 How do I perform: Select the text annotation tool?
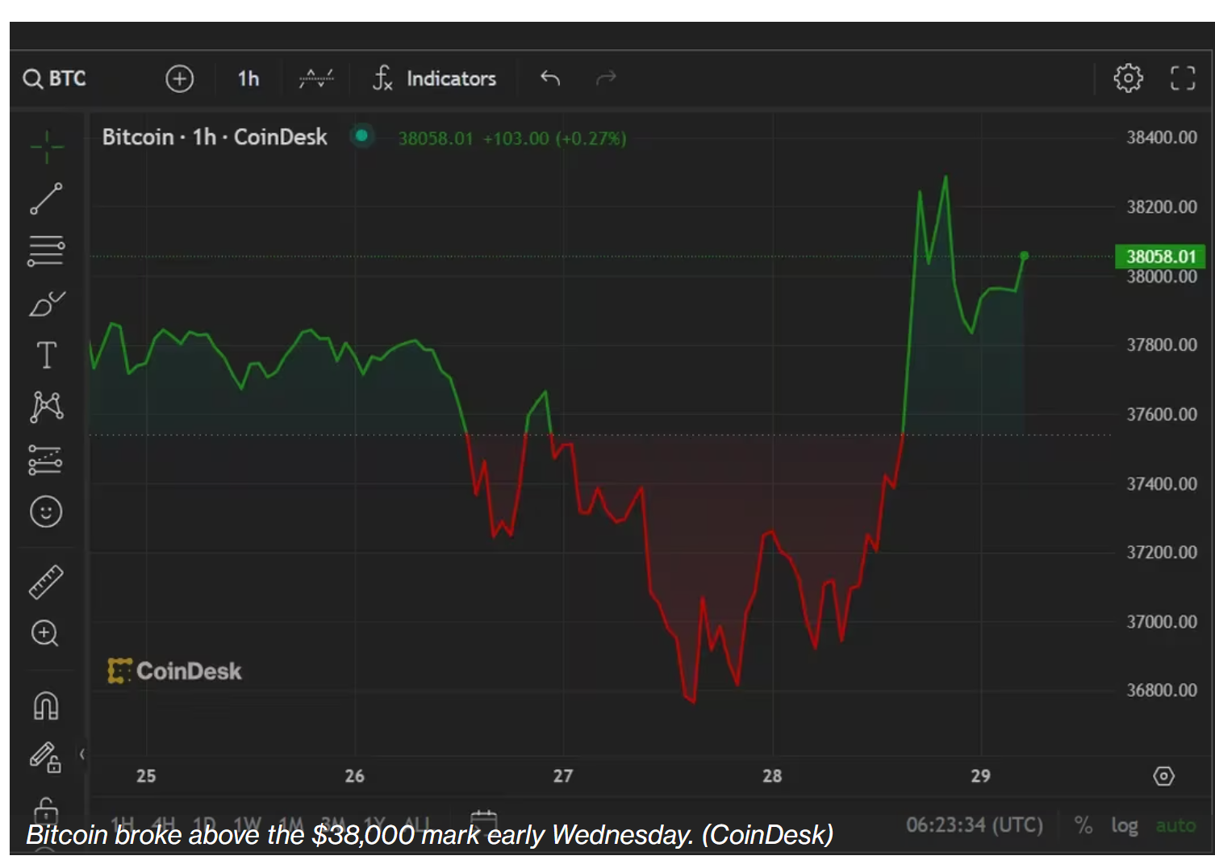coord(47,355)
